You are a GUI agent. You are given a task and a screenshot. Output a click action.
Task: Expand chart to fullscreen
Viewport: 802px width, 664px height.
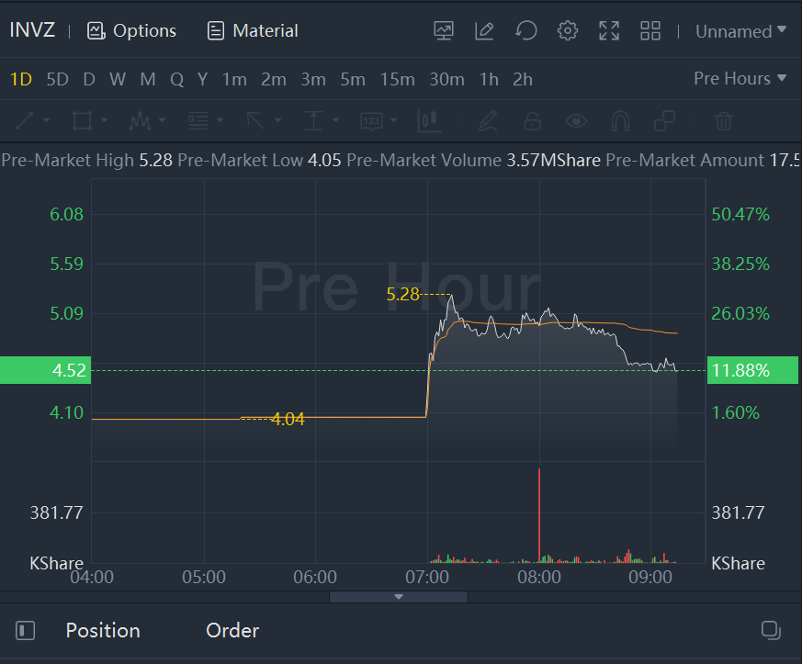pos(609,31)
